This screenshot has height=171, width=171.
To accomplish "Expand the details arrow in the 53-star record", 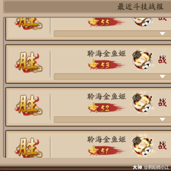I will tap(162, 76).
